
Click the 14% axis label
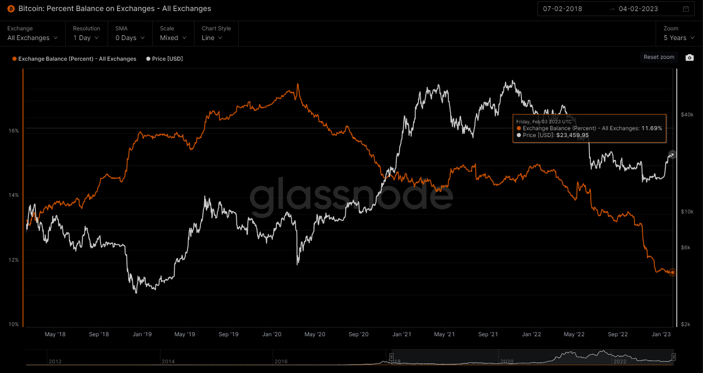click(13, 195)
